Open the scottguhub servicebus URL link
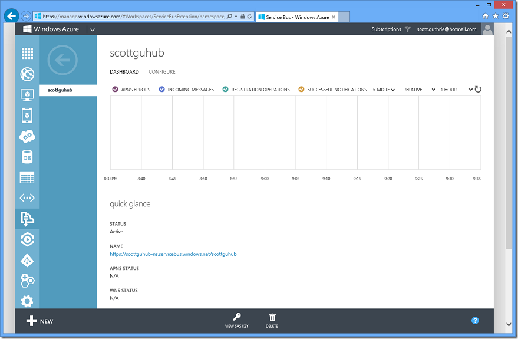Image resolution: width=518 pixels, height=339 pixels. [x=173, y=254]
